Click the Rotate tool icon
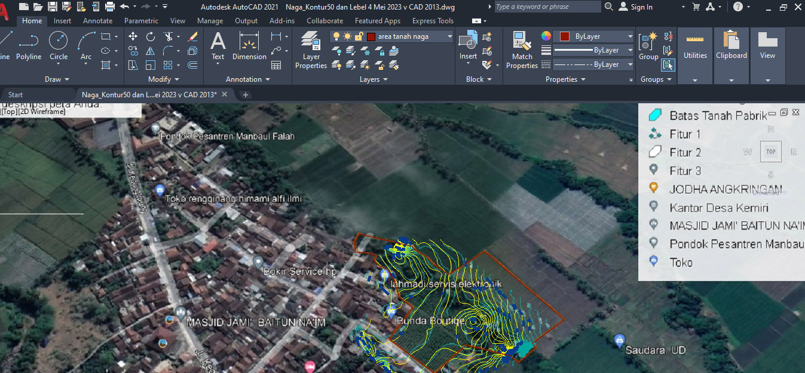Viewport: 805px width, 373px height. pos(151,36)
